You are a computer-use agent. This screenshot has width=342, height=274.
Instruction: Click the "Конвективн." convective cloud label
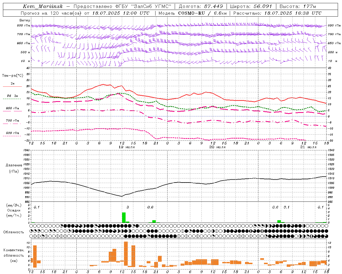[x=14, y=250]
